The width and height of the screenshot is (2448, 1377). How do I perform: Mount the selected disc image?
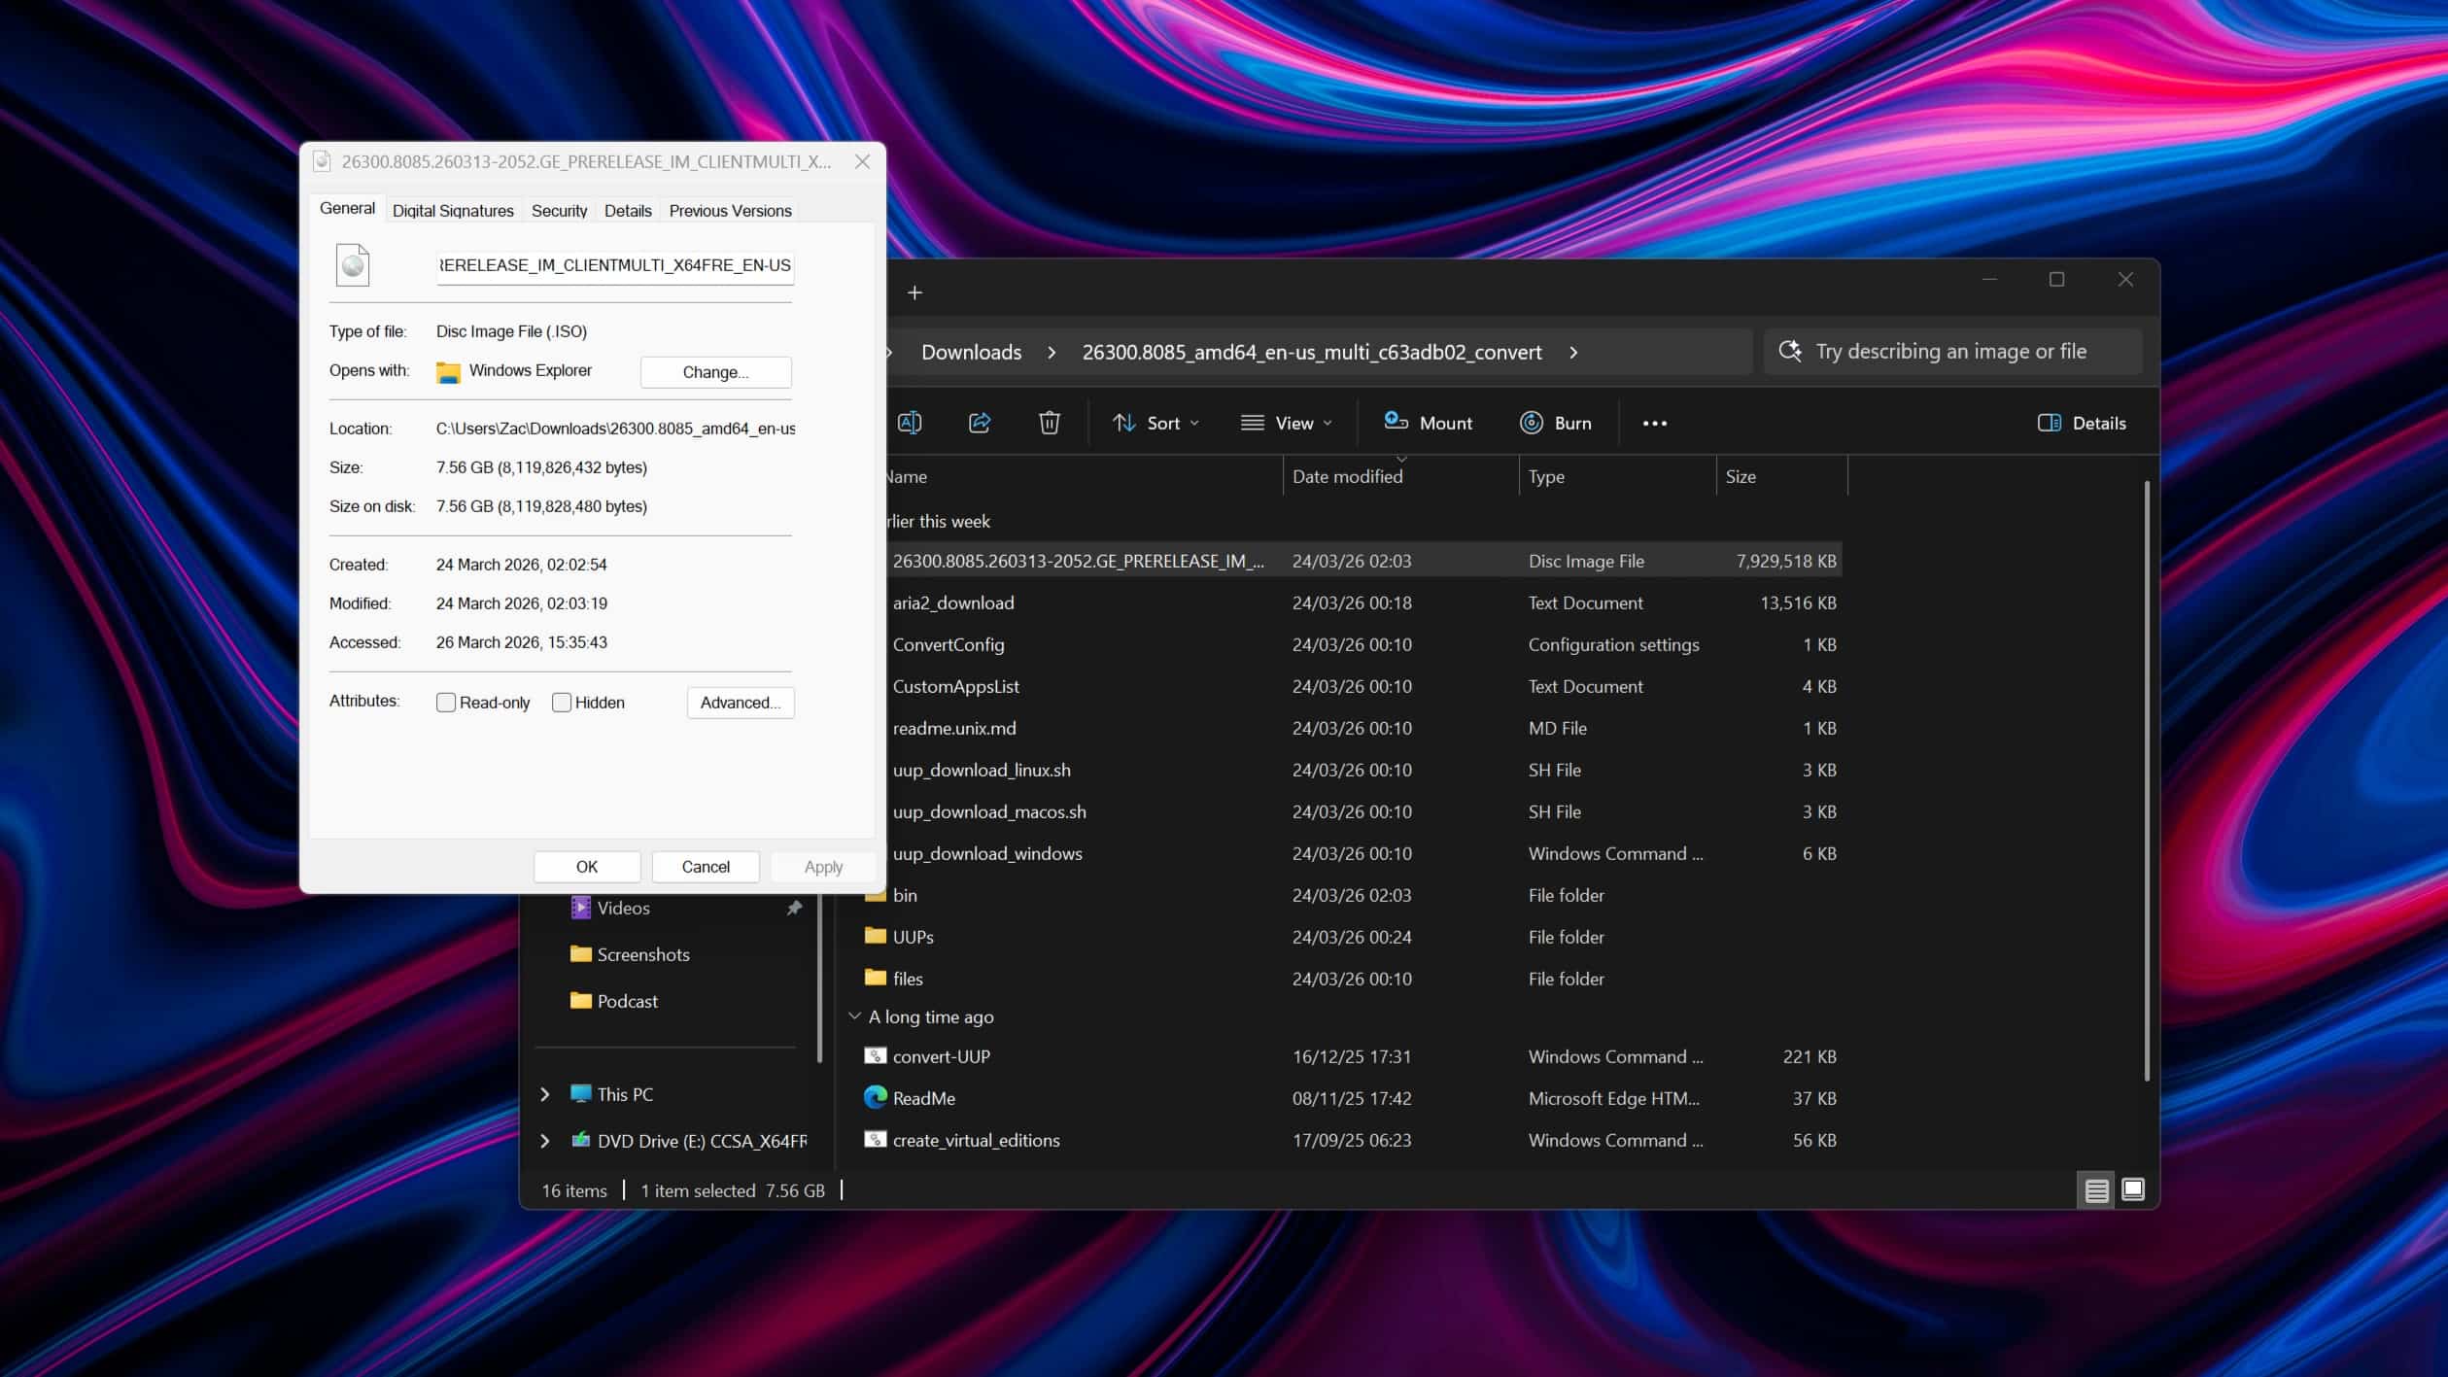tap(1427, 423)
